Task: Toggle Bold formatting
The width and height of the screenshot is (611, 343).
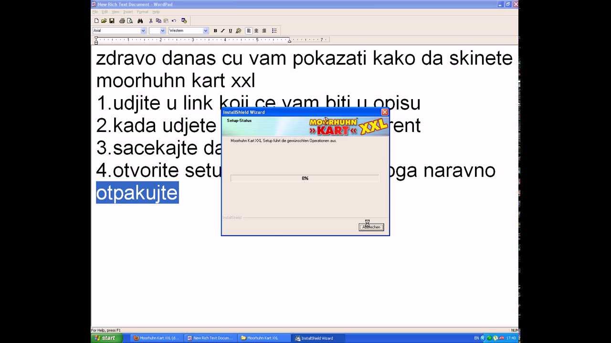Action: point(215,30)
